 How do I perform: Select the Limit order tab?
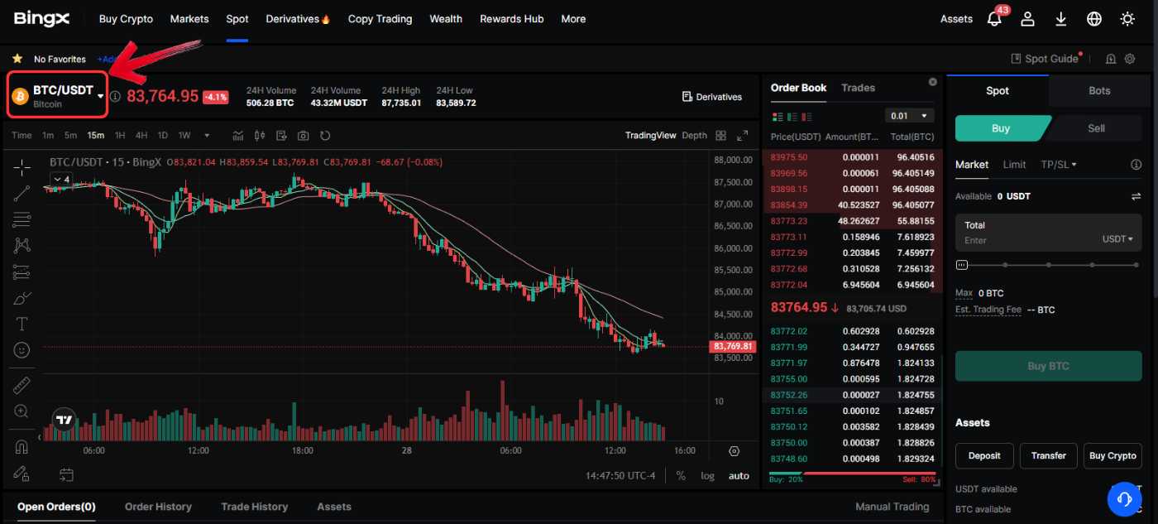[1014, 165]
